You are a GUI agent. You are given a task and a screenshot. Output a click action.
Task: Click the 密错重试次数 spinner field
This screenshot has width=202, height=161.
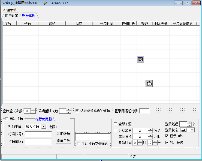(x=28, y=111)
